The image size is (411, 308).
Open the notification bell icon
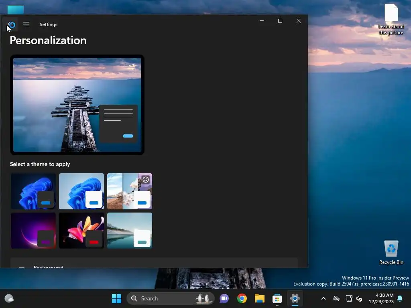[400, 298]
